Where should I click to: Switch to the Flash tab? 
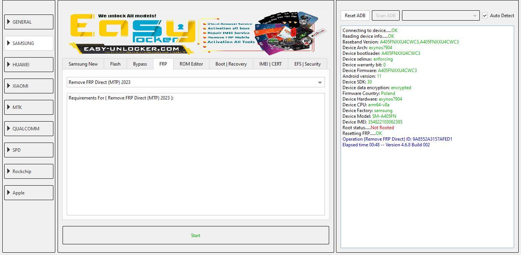tap(115, 64)
